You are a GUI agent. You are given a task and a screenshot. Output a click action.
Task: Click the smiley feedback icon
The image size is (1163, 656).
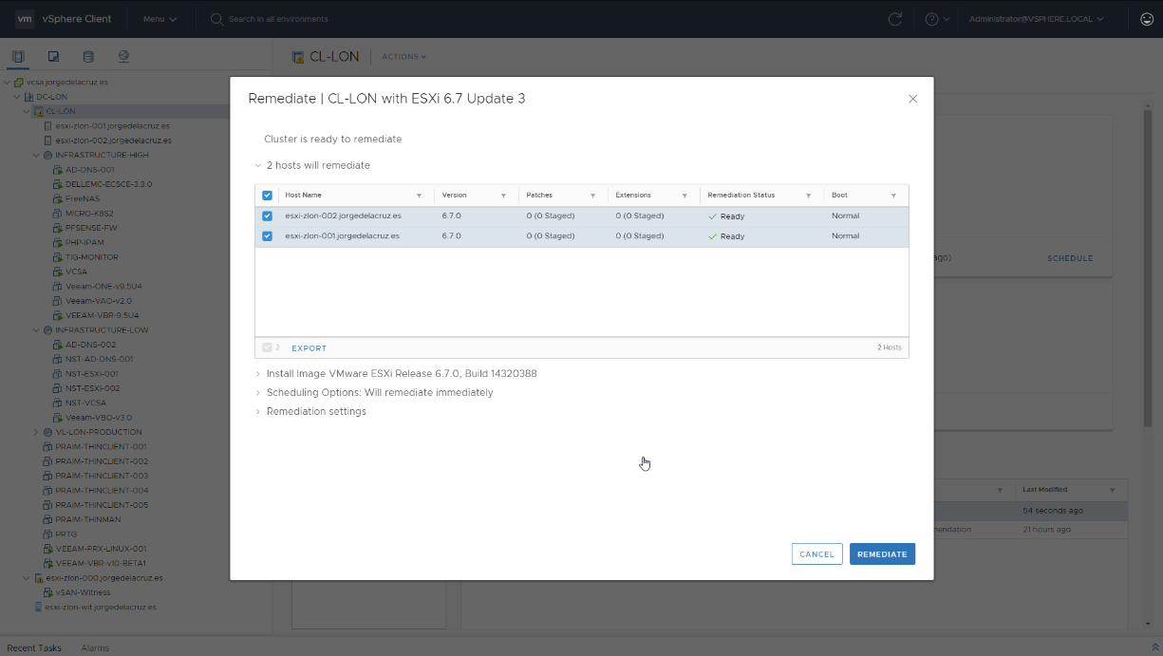coord(1147,19)
